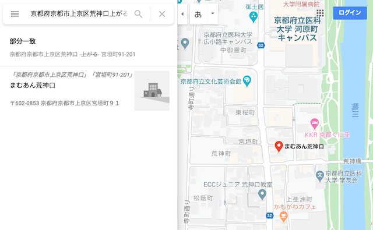Viewport: 373px width, 230px height.
Task: Click the red pin for まむあん荒神口
Action: [x=279, y=146]
